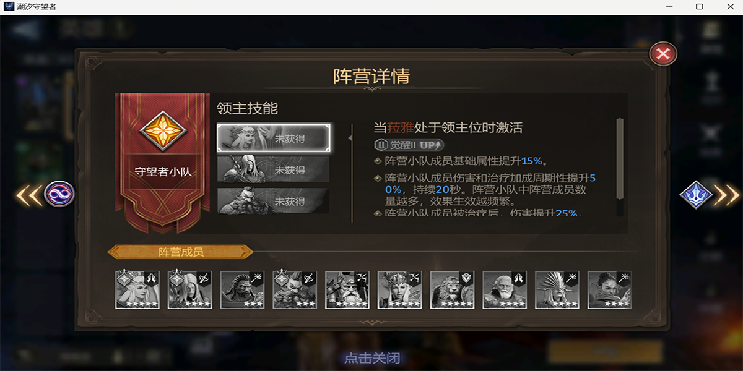Open first faction member portrait
Image resolution: width=743 pixels, height=371 pixels.
coord(137,289)
